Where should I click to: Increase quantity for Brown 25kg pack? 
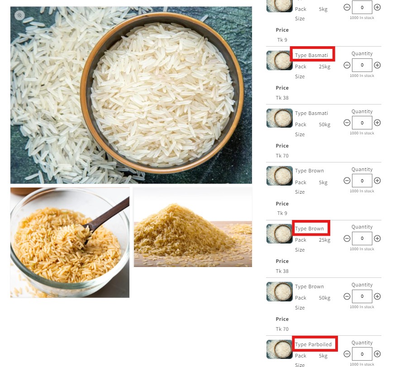point(377,238)
